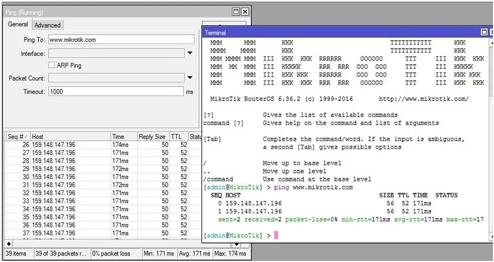Select ping result row with Seq 32
The width and height of the screenshot is (494, 262).
tap(103, 193)
